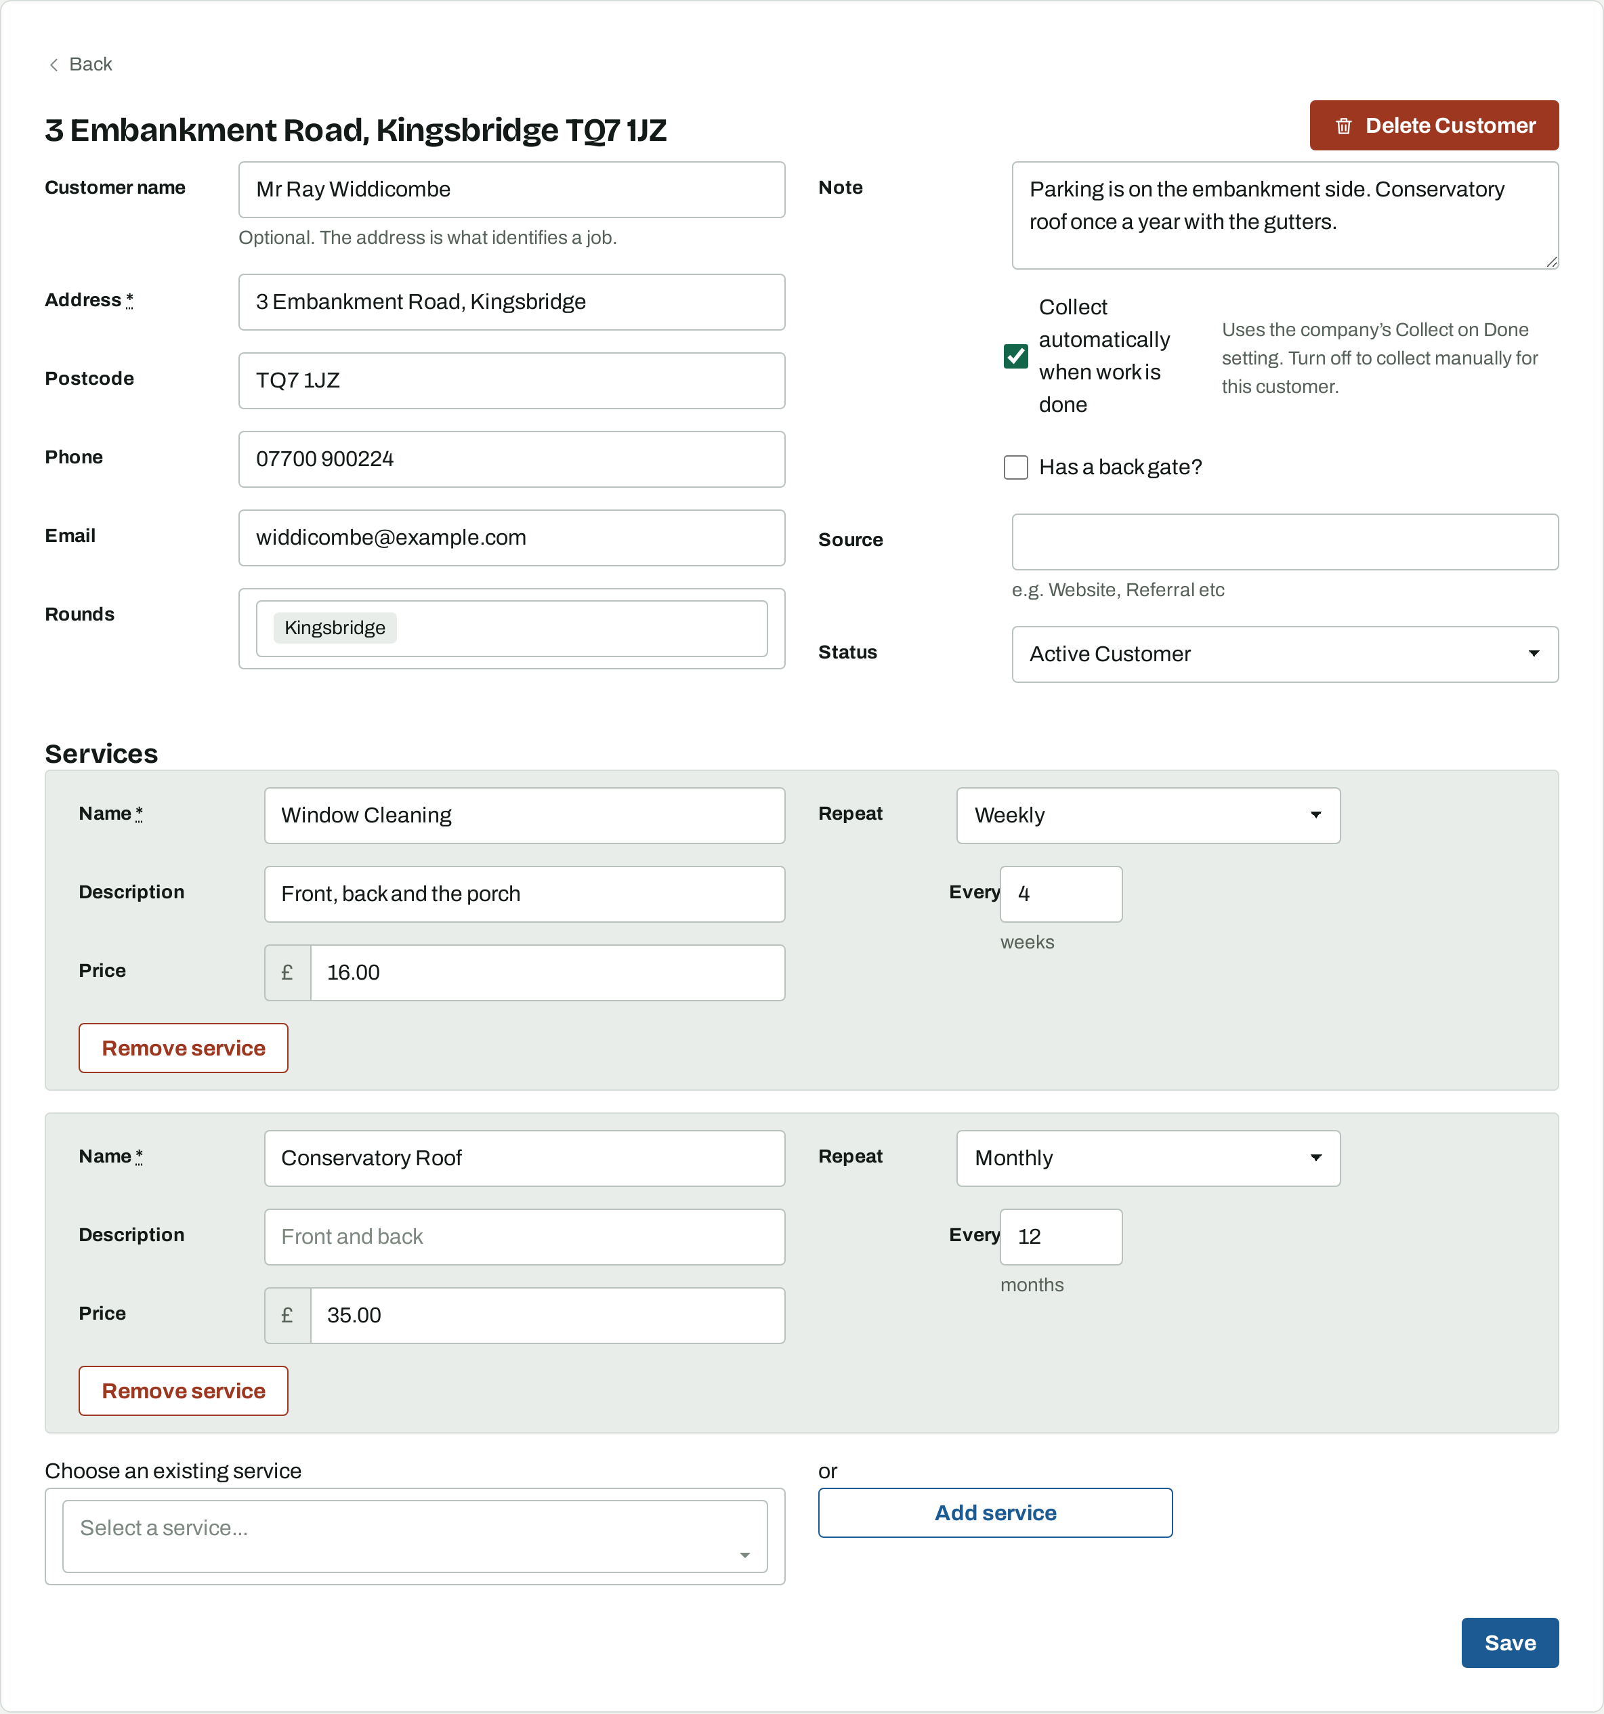Click the back chevron icon
Screen dimensions: 1604x1714
[54, 64]
